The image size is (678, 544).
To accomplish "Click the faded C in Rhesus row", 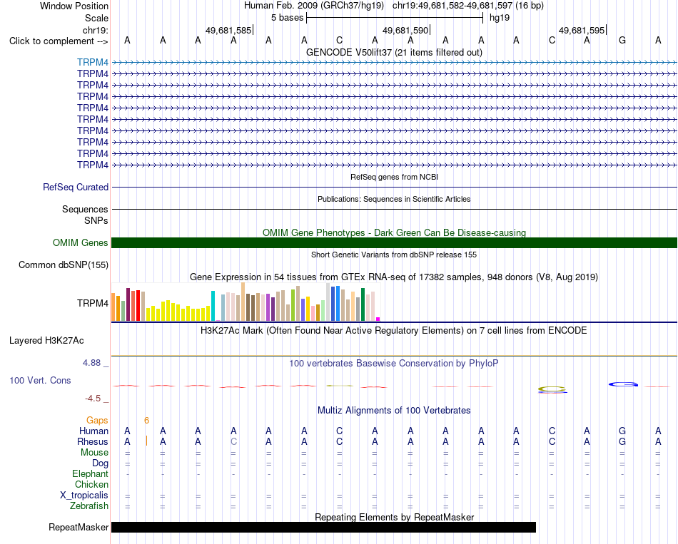I will 233,441.
